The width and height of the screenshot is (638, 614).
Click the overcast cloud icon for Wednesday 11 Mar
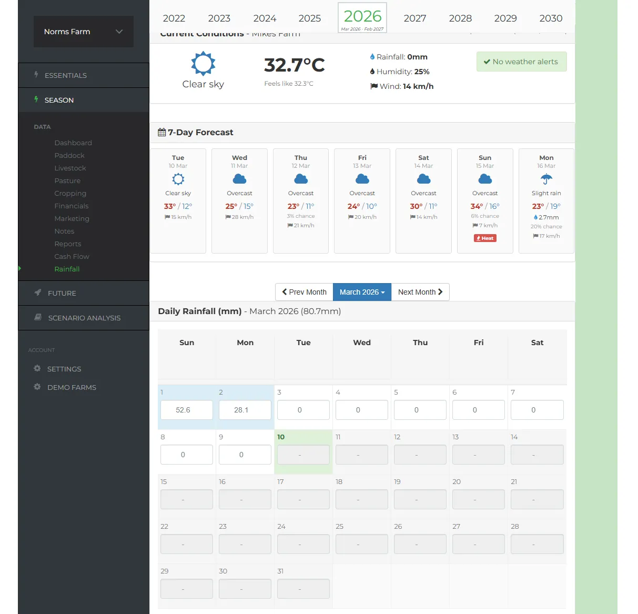coord(239,179)
